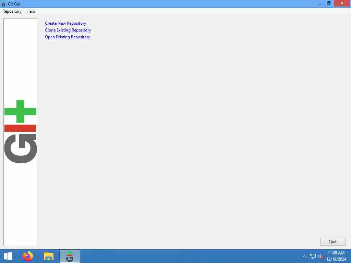The image size is (351, 263).
Task: Open the network status tray icon
Action: pyautogui.click(x=313, y=256)
